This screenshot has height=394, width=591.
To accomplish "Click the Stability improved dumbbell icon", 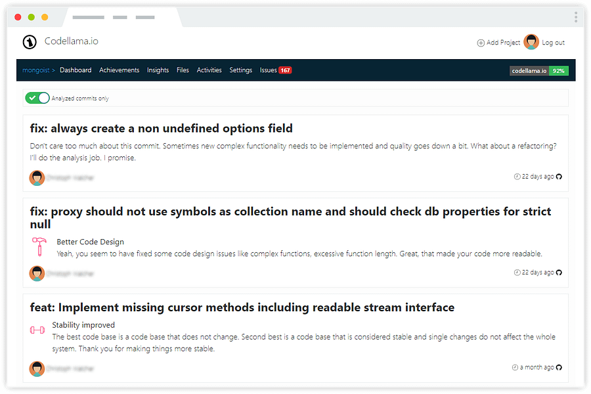I will pos(37,330).
